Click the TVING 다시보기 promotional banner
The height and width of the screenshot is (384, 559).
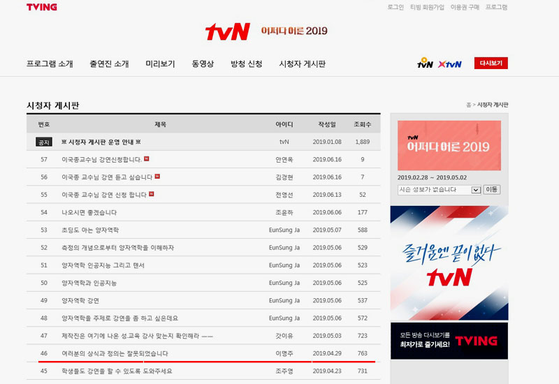click(449, 341)
